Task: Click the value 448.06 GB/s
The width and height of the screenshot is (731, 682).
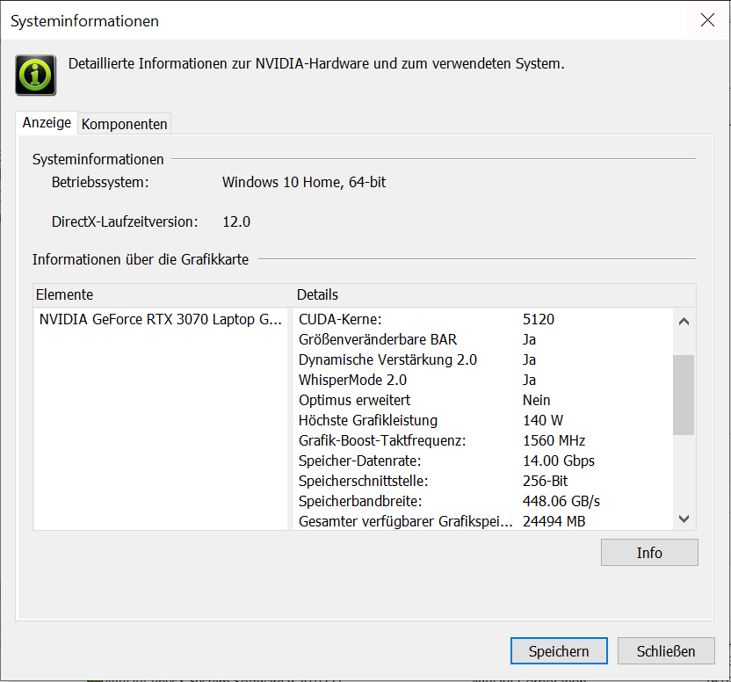Action: [561, 501]
